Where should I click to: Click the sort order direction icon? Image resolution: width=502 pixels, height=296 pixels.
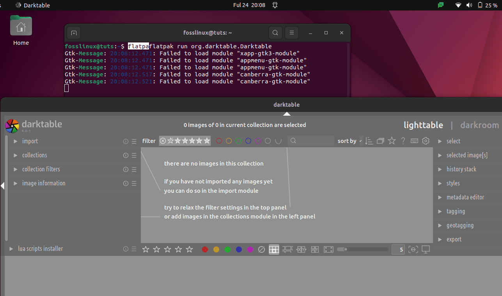369,141
